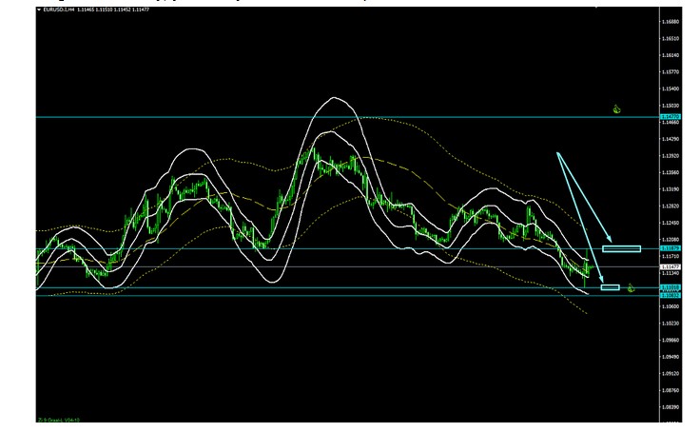Click the triangle arrow beside EURUSD title
This screenshot has width=700, height=432.
coord(39,10)
